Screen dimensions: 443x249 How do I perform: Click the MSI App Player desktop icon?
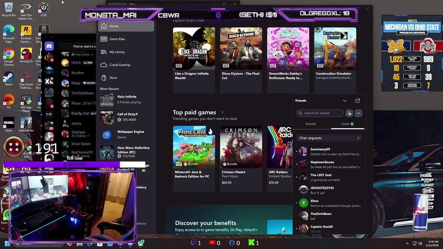click(x=26, y=104)
